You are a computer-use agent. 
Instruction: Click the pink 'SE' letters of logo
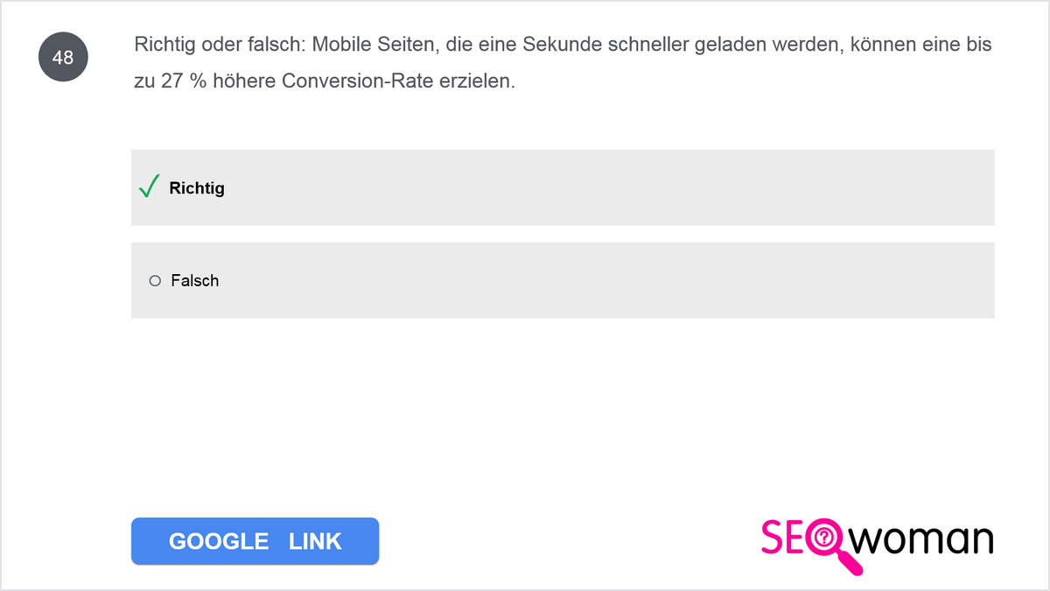[x=783, y=538]
